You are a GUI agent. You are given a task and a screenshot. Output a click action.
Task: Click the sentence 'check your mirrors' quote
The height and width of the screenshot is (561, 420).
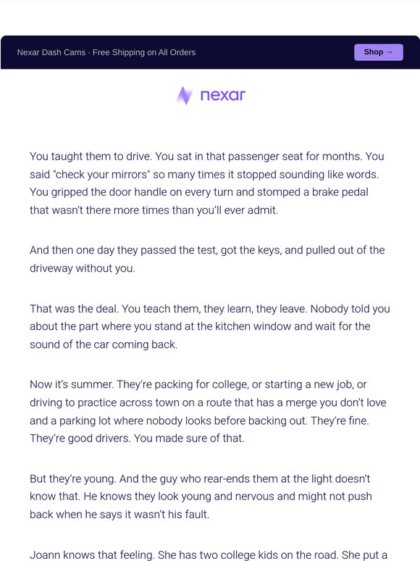(102, 175)
